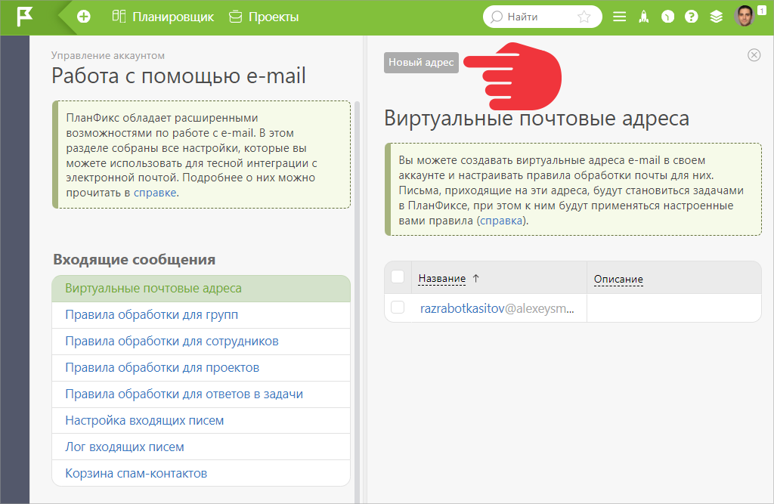Open the hamburger menu icon
774x504 pixels.
[x=620, y=17]
